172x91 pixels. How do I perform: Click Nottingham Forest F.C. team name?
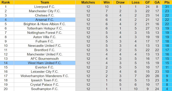pos(45,33)
